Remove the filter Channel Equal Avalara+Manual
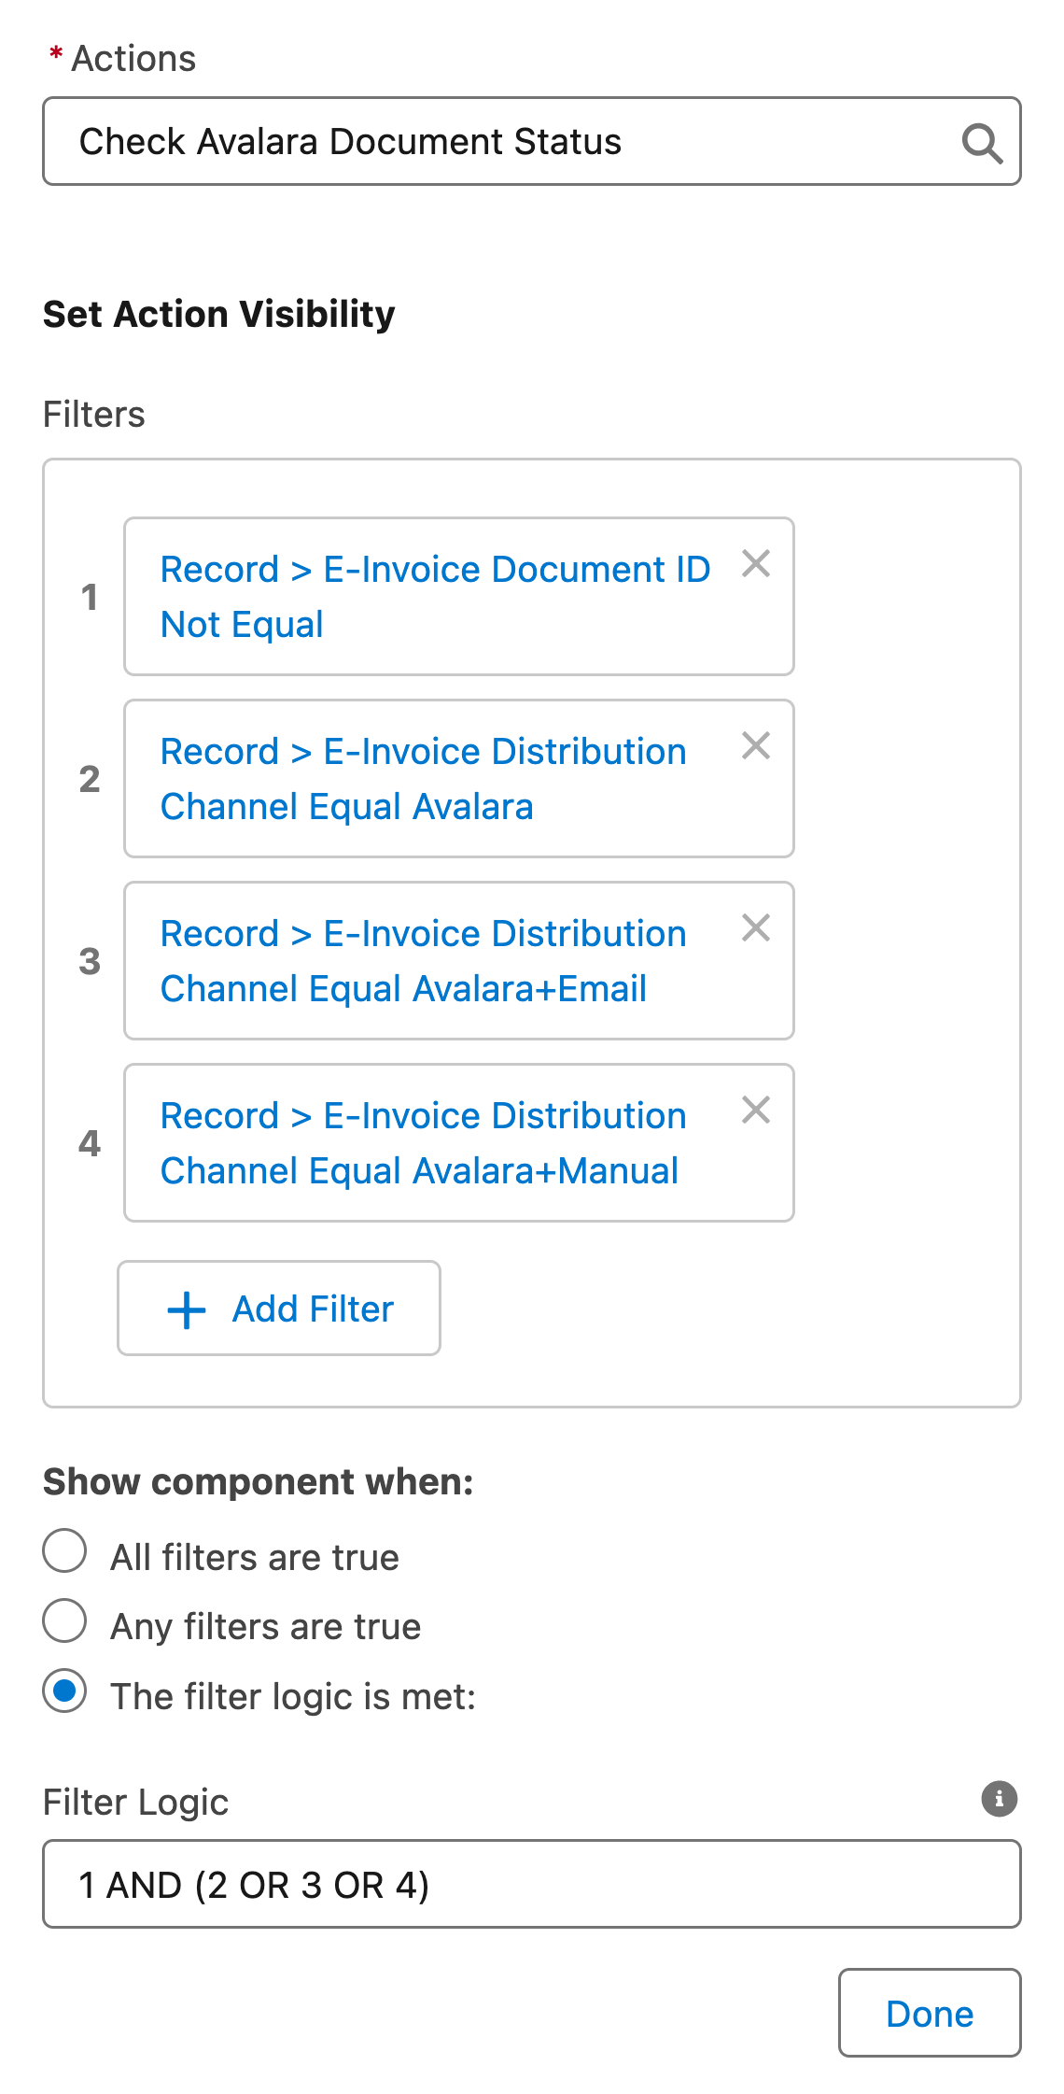Image resolution: width=1064 pixels, height=2094 pixels. click(755, 1111)
